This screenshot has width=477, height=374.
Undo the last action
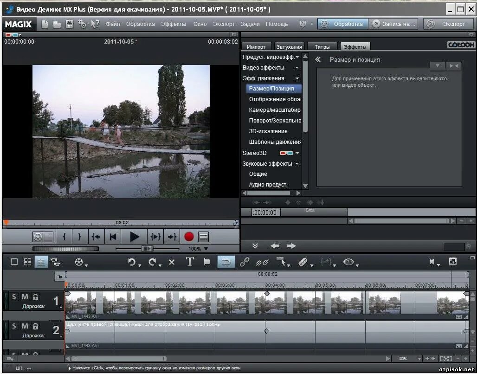pyautogui.click(x=132, y=262)
